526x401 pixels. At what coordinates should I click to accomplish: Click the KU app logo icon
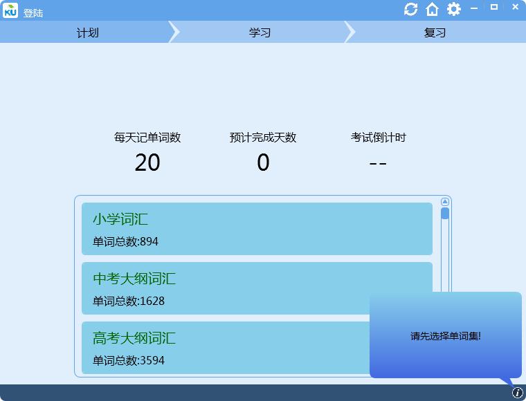[10, 10]
